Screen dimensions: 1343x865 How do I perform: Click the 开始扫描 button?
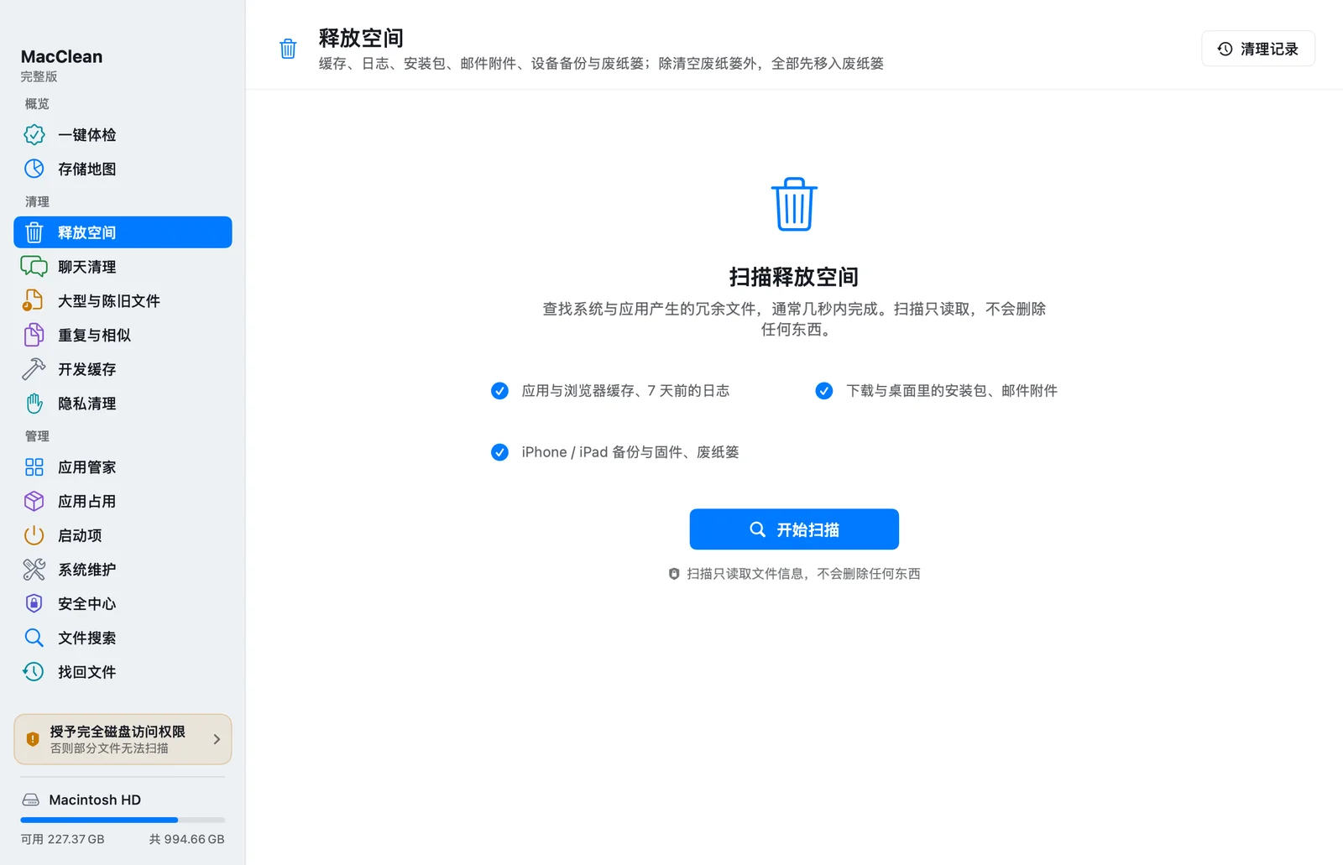(x=794, y=529)
